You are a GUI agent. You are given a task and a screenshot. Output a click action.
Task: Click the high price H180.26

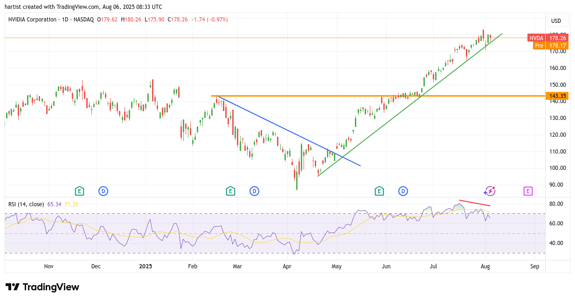click(x=132, y=20)
